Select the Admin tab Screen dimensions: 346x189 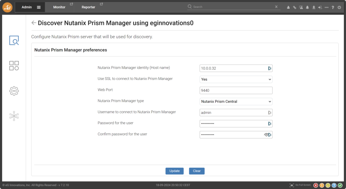[27, 7]
